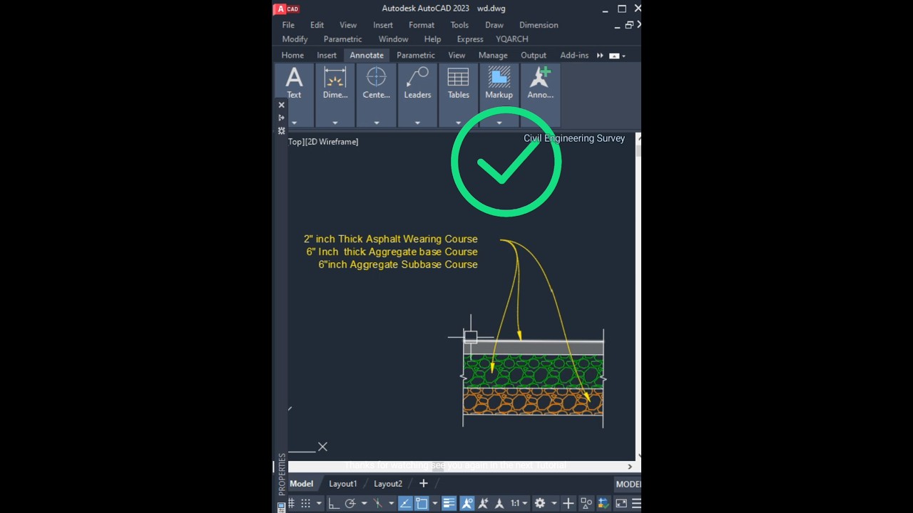Open the Format menu
Screen dimensions: 913x513
point(422,25)
